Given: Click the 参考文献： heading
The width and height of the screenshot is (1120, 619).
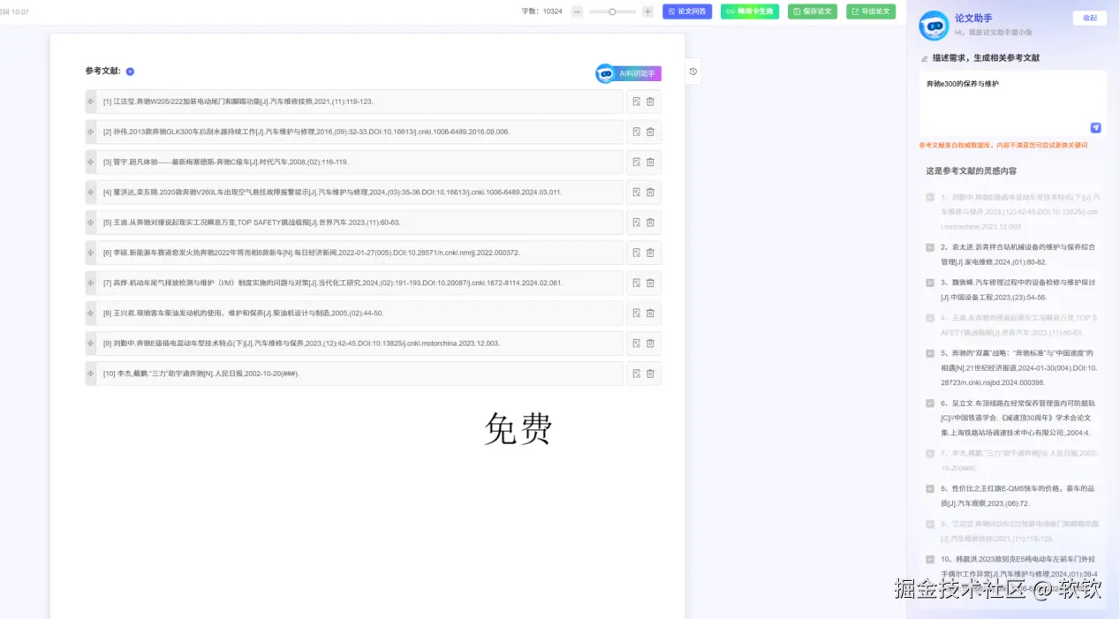Looking at the screenshot, I should 103,72.
